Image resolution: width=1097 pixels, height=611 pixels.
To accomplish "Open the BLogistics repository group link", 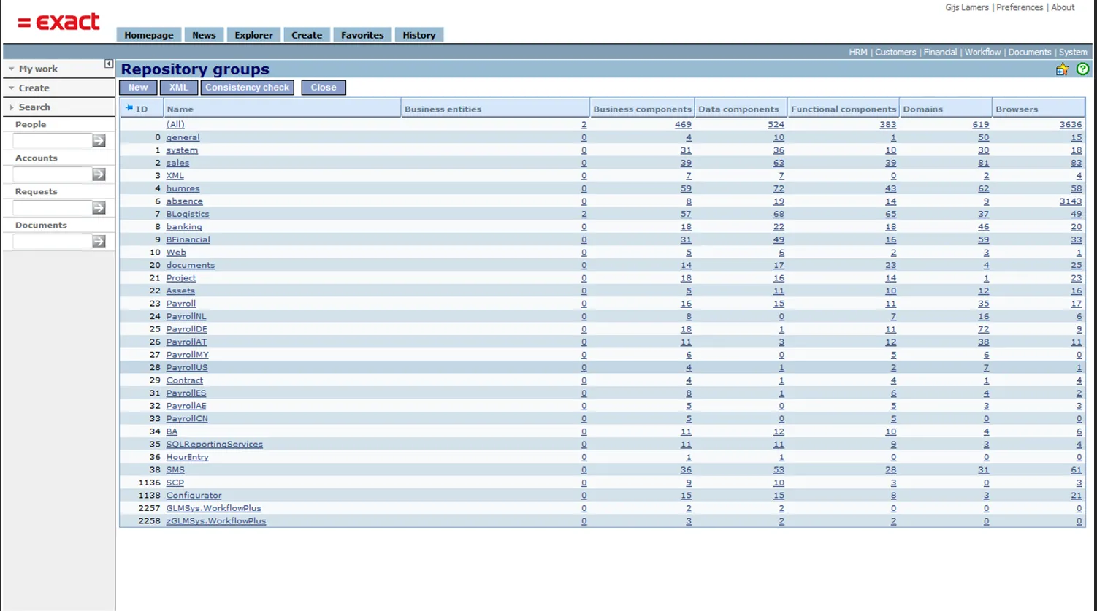I will (x=188, y=214).
